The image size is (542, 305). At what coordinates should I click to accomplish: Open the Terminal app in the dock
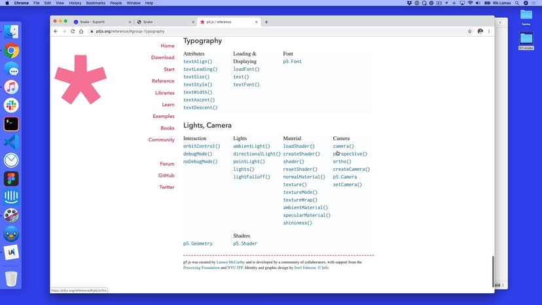click(11, 124)
